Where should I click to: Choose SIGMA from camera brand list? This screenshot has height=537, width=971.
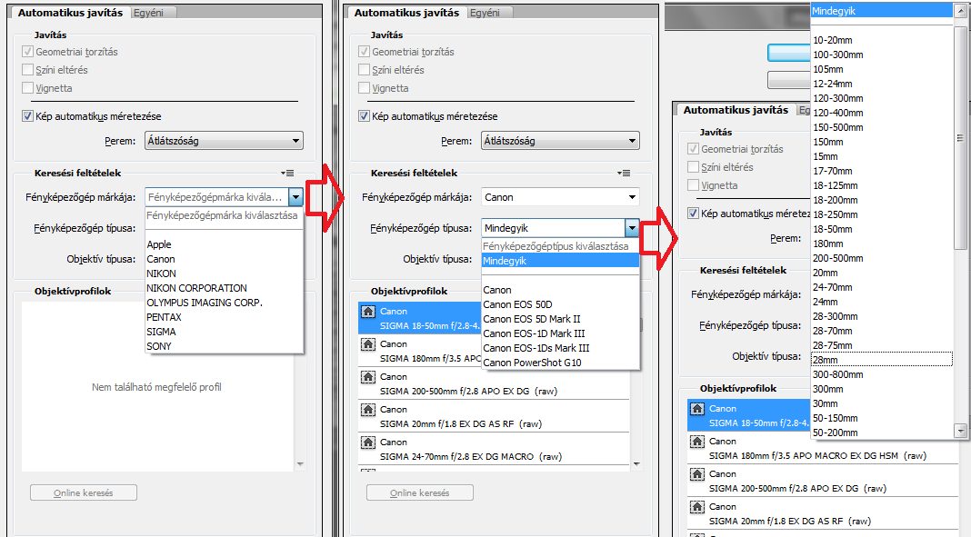point(225,332)
